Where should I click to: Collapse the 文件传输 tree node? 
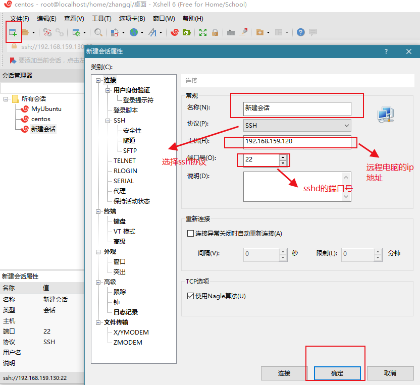pos(98,322)
